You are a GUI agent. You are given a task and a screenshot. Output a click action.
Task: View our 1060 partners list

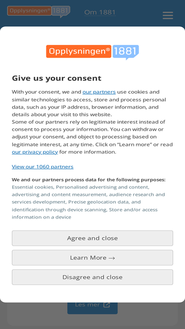pyautogui.click(x=42, y=167)
